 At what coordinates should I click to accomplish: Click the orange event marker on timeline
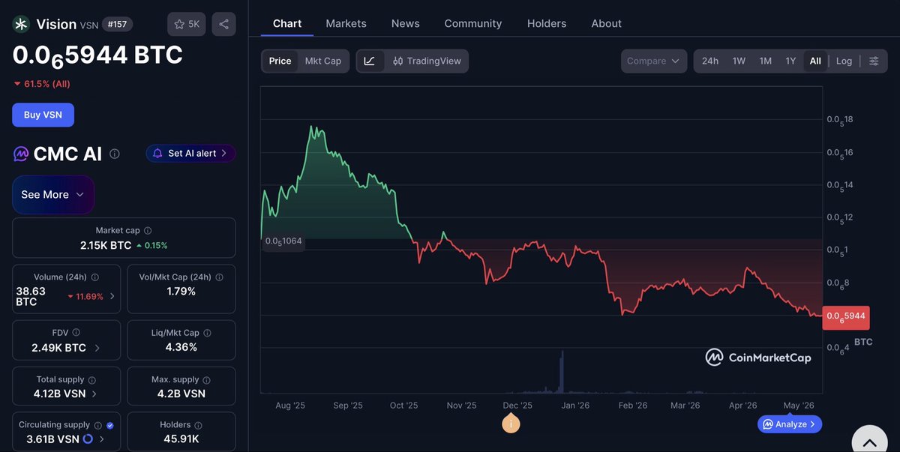[x=511, y=424]
